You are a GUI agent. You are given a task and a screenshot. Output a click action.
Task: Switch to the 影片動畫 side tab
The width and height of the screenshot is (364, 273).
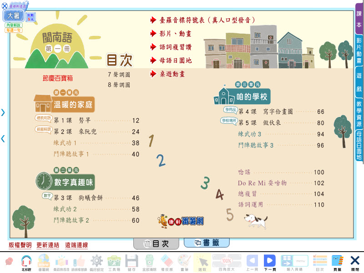click(359, 50)
